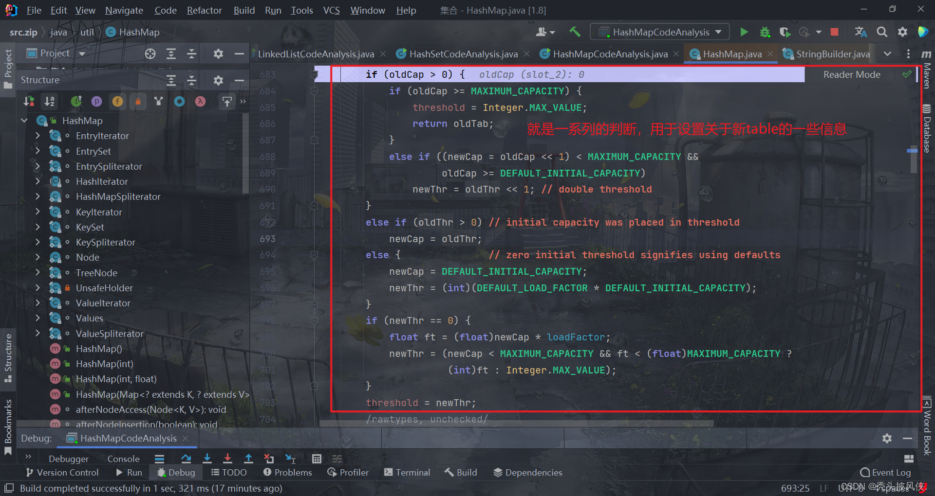Open the Evaluate Expression calculator icon
The height and width of the screenshot is (496, 935).
pyautogui.click(x=317, y=459)
